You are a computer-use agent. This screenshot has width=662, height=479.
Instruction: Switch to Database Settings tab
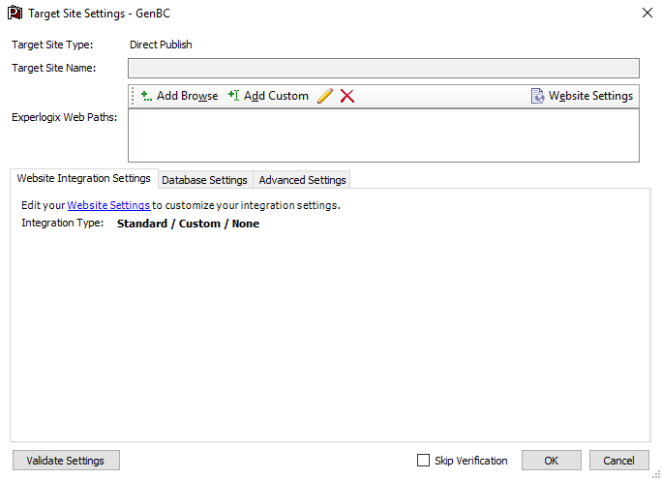pyautogui.click(x=205, y=180)
